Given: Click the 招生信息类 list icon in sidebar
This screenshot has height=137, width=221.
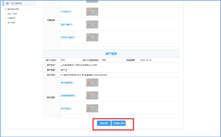Looking at the screenshot, I should click(x=7, y=3).
